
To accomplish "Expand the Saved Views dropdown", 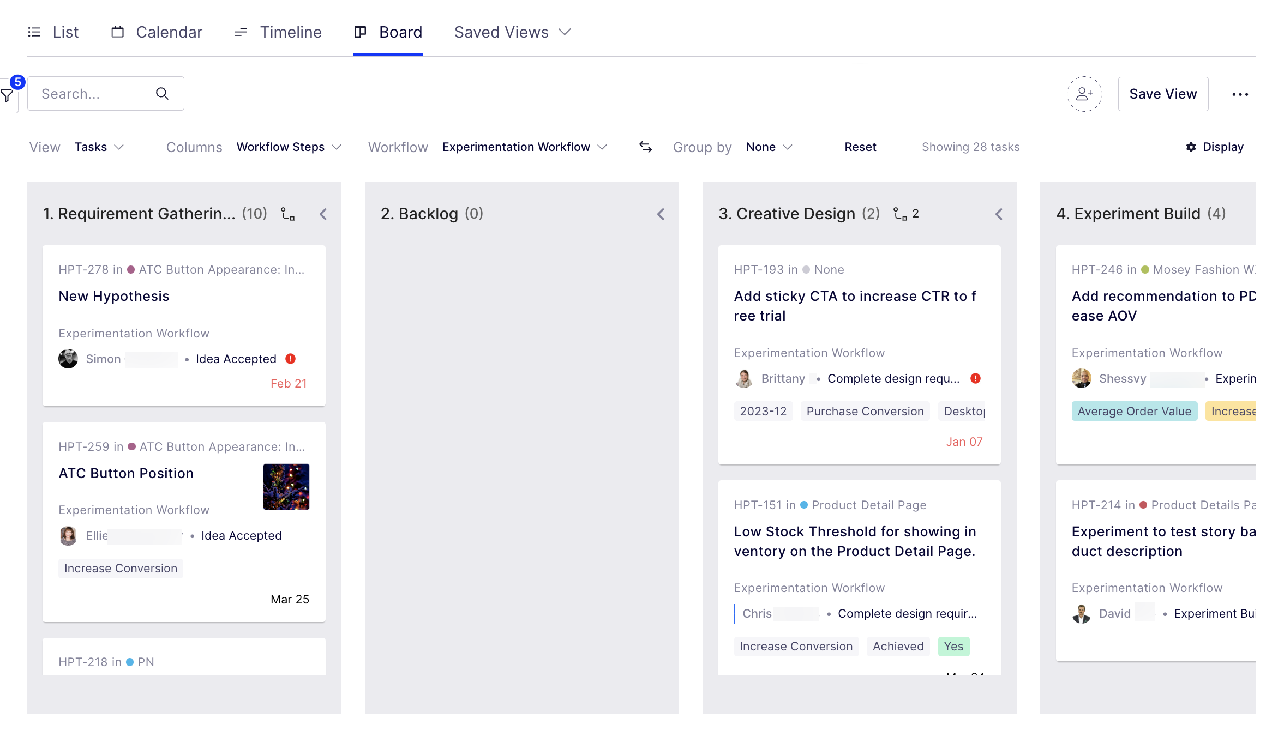I will point(513,32).
